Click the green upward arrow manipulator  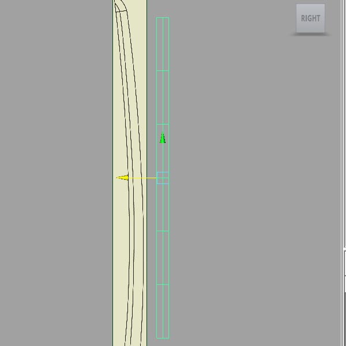click(163, 138)
